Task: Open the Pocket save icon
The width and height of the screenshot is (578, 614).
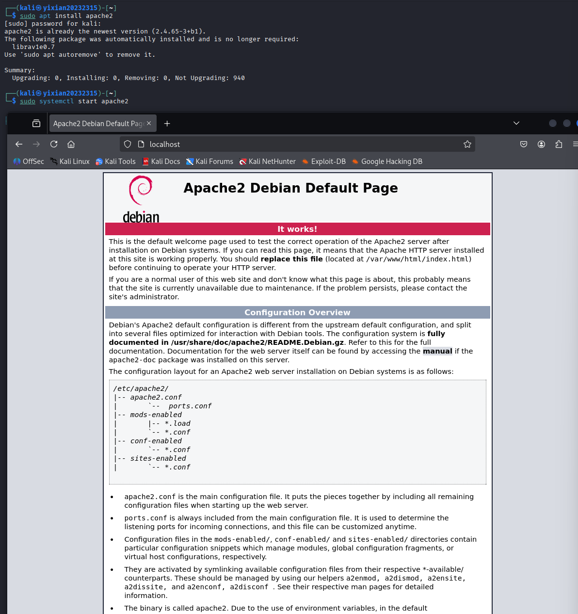Action: click(524, 144)
